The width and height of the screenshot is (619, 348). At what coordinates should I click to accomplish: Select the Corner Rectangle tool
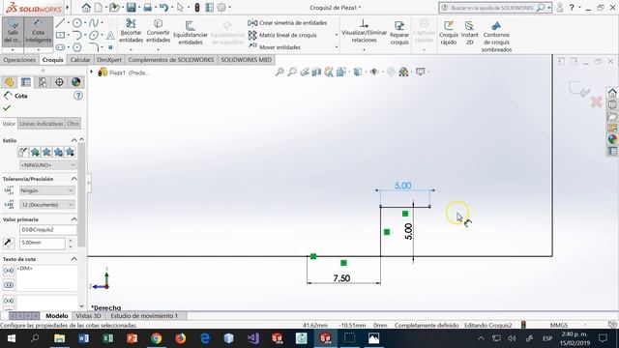tap(60, 35)
